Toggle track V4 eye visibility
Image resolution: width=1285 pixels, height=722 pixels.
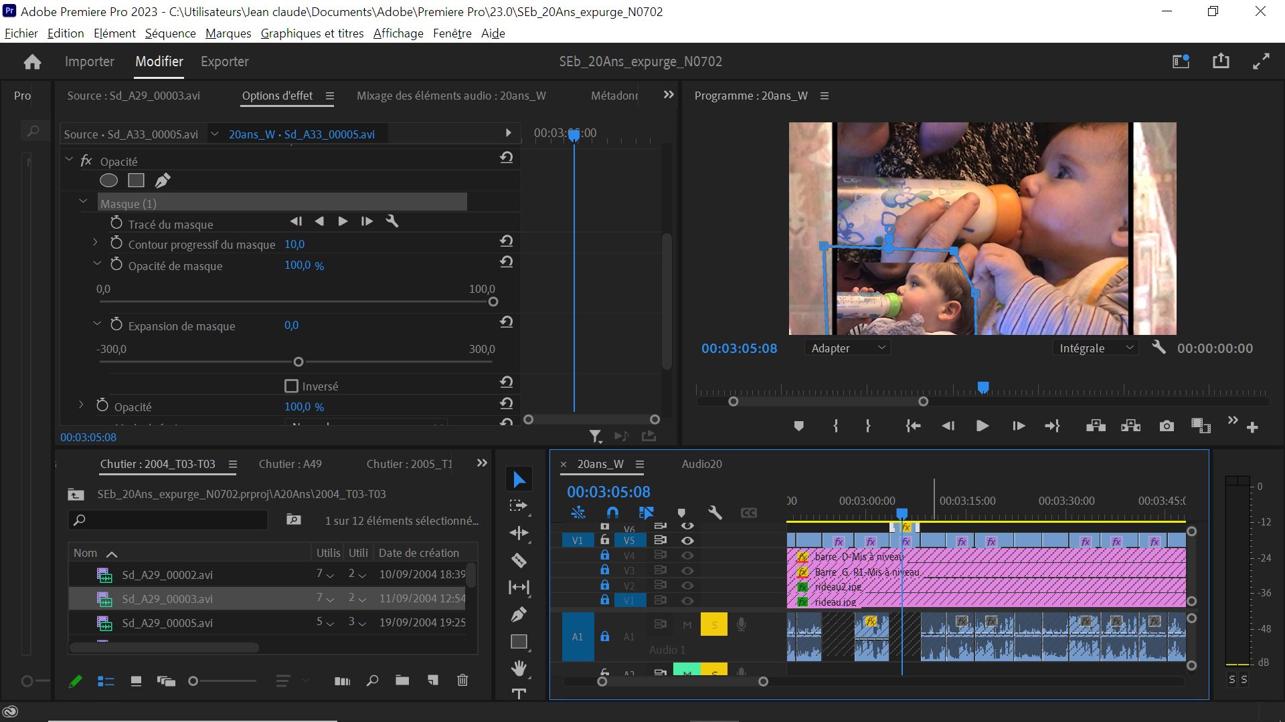pos(687,556)
